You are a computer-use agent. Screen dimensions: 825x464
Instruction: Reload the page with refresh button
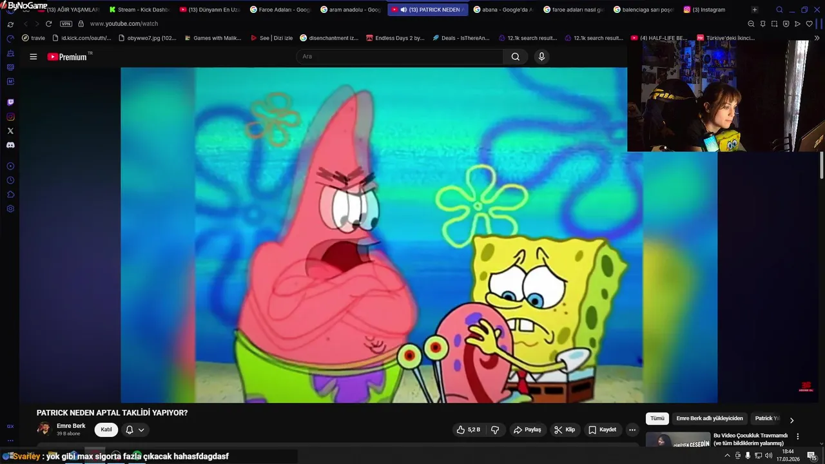(48, 24)
